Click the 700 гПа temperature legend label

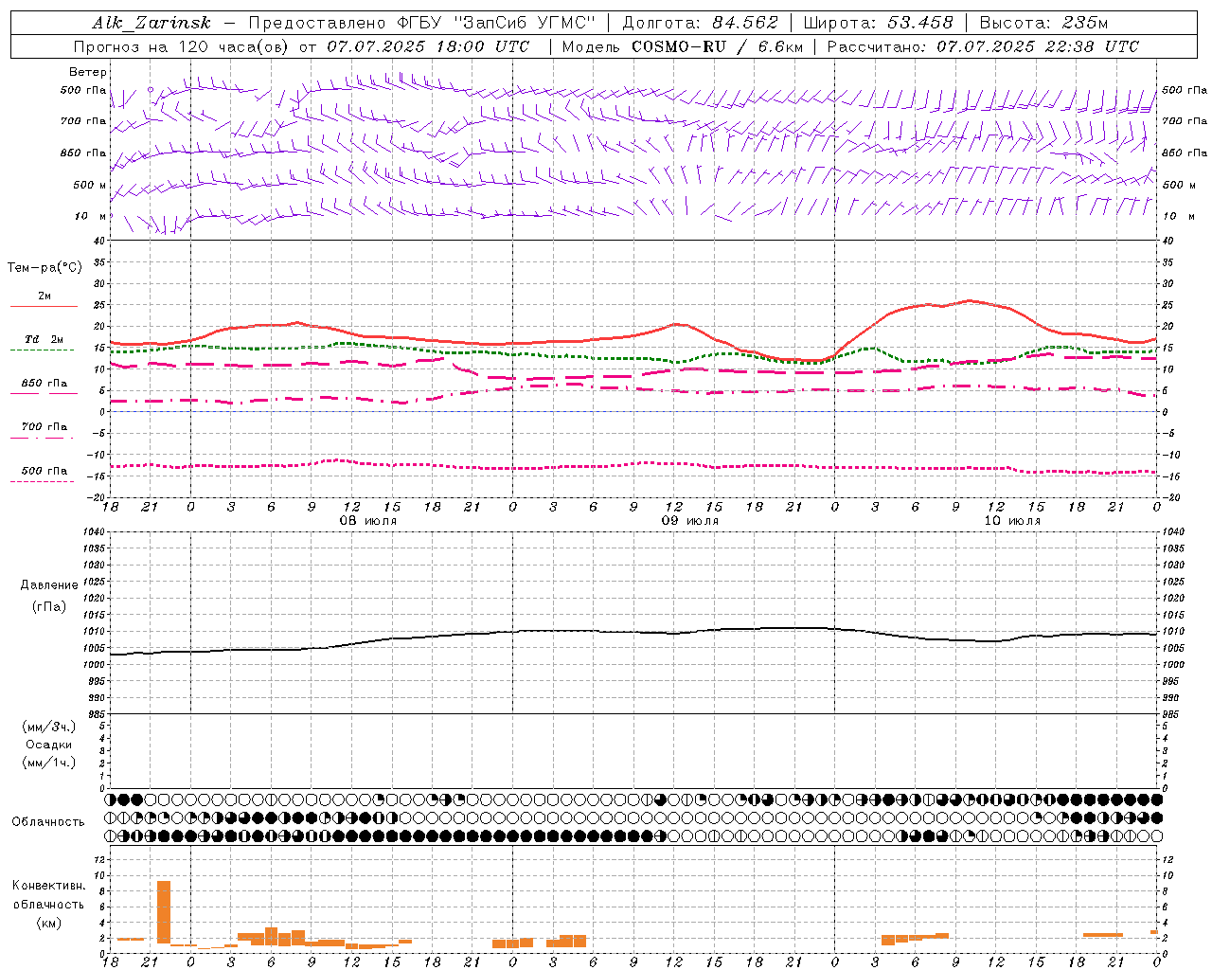click(45, 427)
